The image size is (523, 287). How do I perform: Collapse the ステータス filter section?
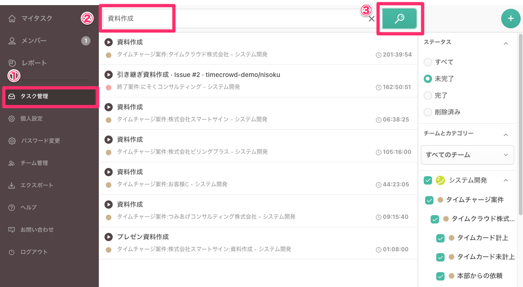[x=506, y=42]
